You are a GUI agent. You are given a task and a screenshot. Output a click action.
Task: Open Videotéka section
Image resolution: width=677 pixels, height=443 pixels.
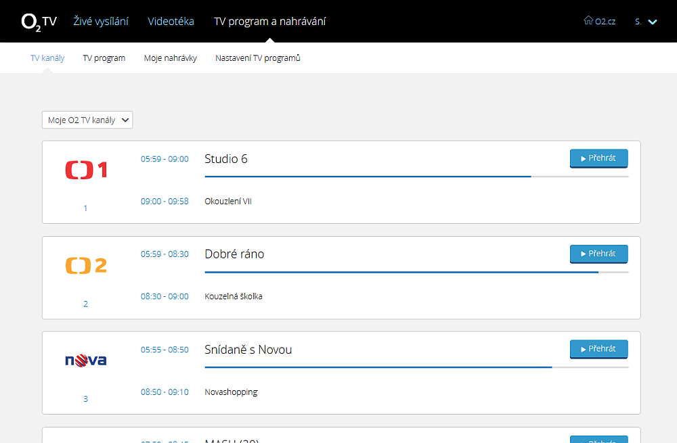171,21
